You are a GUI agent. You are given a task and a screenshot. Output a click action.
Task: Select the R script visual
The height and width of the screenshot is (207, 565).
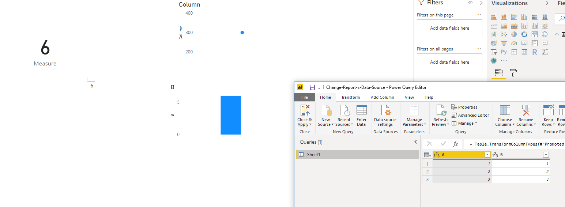coord(535,52)
